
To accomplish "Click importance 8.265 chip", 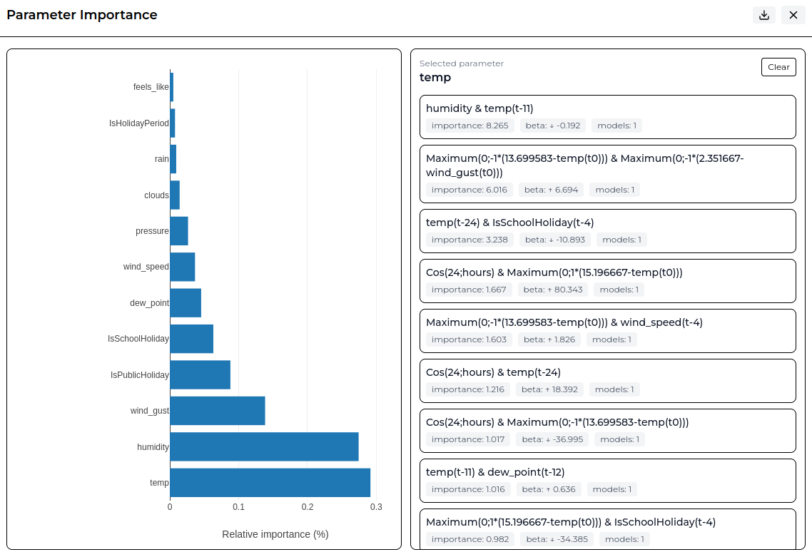I will click(470, 126).
